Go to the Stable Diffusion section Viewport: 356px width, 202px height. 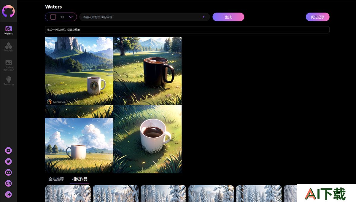(8, 66)
